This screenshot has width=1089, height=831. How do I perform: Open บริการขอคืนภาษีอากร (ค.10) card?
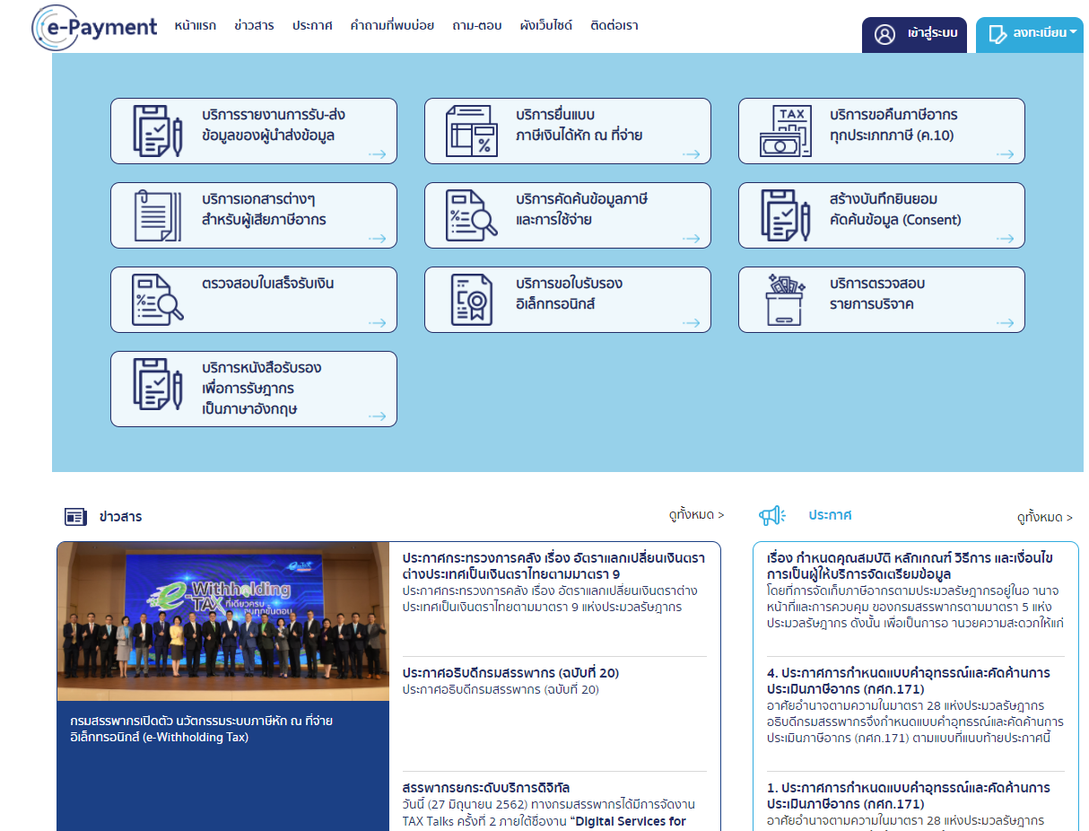[882, 131]
